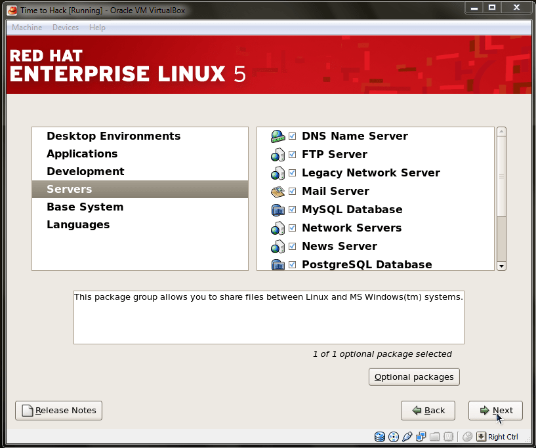Uncheck the News Server checkbox
The width and height of the screenshot is (536, 448).
pyautogui.click(x=292, y=247)
